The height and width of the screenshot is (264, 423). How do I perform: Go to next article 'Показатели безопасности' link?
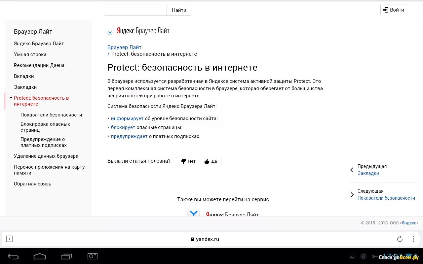(x=386, y=198)
